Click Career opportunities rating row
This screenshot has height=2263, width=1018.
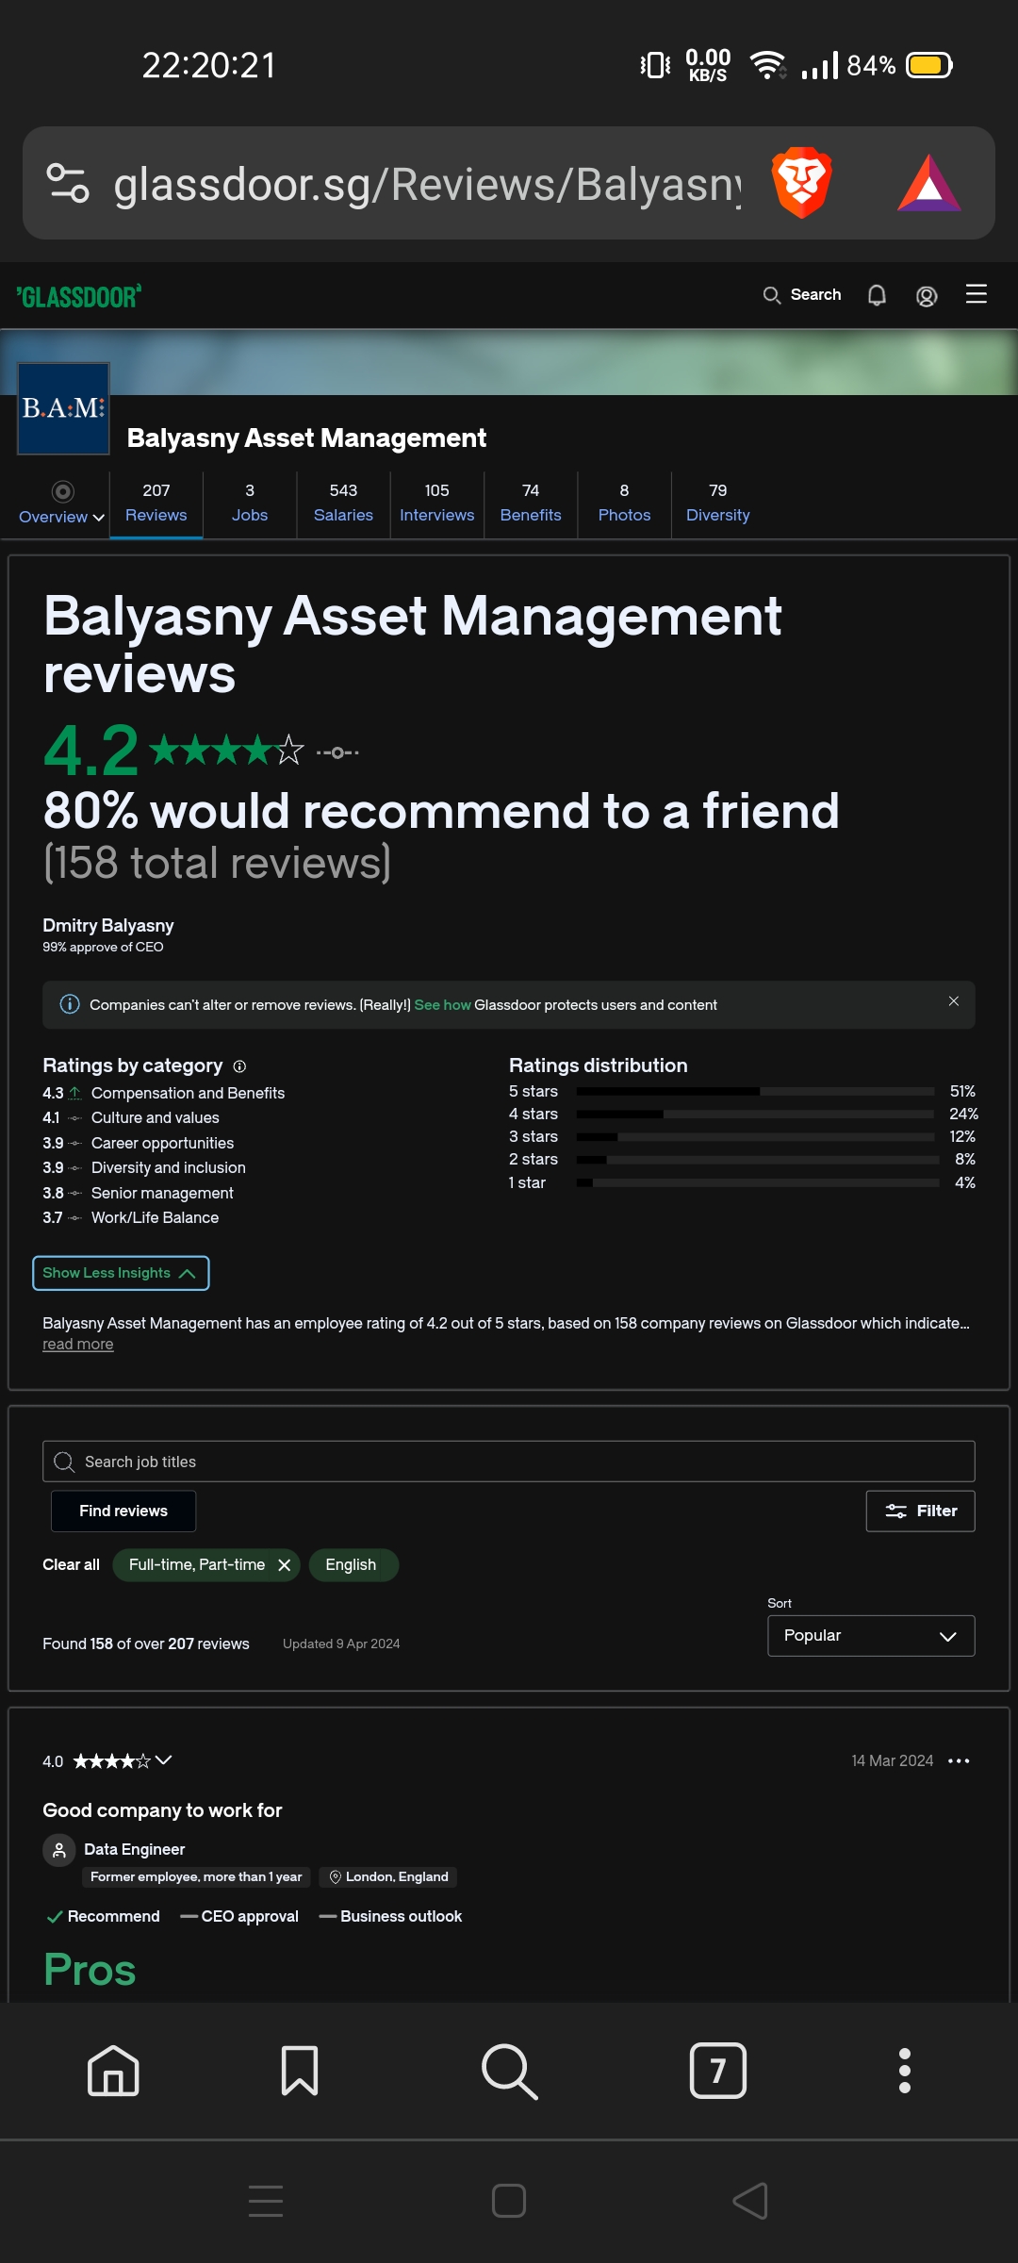click(139, 1143)
